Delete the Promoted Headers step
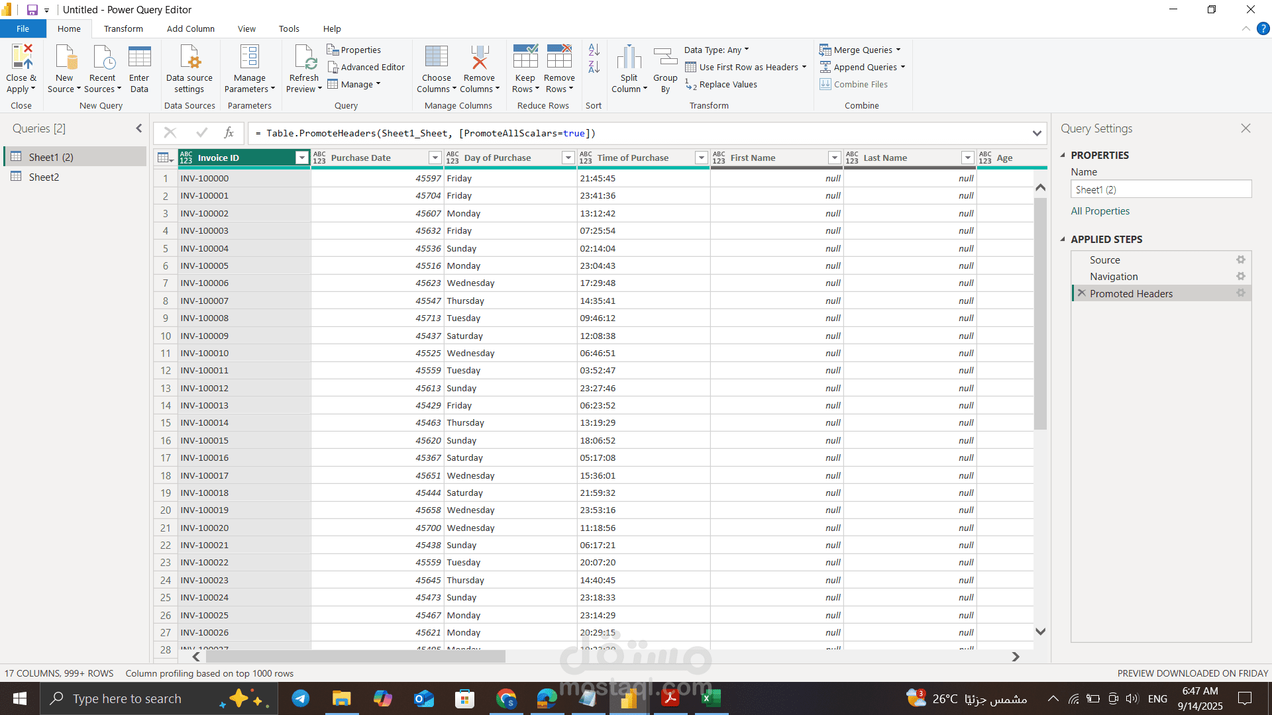This screenshot has width=1272, height=715. point(1082,293)
